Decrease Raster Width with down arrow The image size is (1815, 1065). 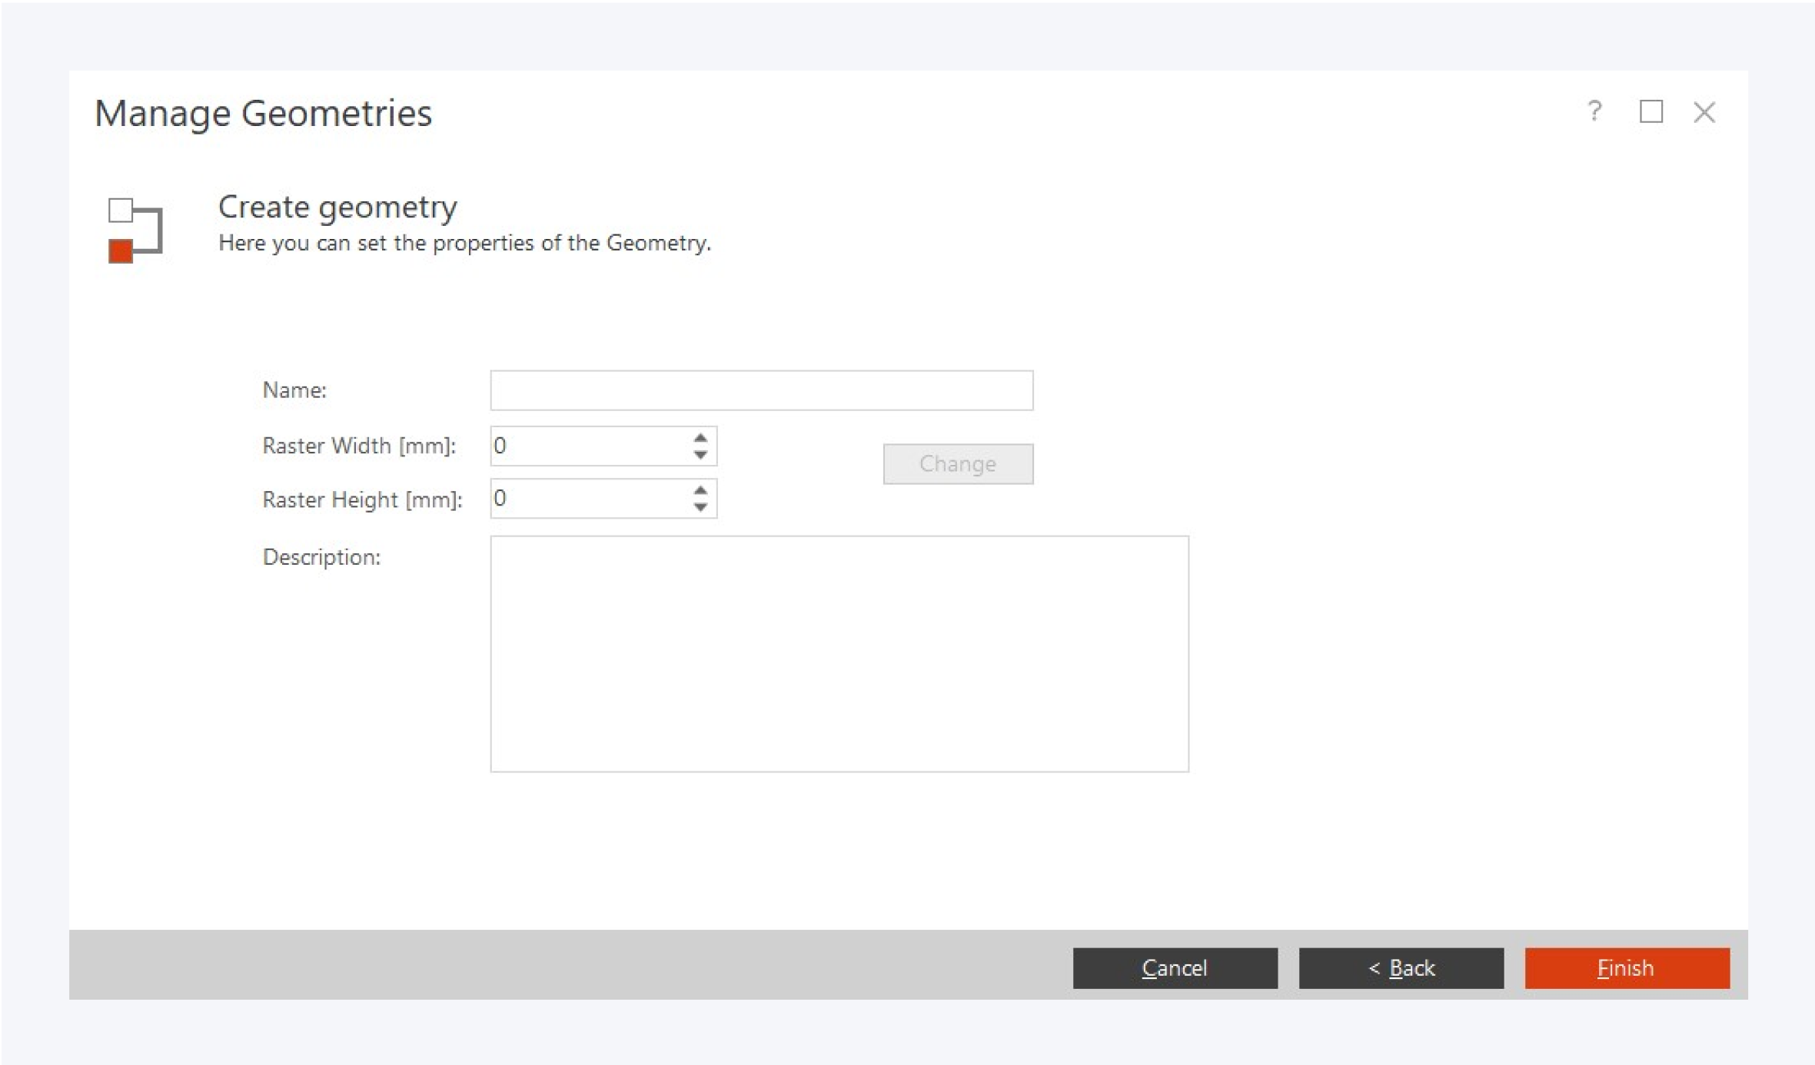coord(700,455)
